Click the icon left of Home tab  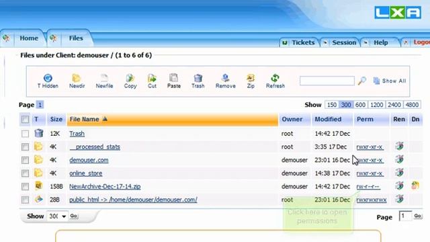coord(6,38)
